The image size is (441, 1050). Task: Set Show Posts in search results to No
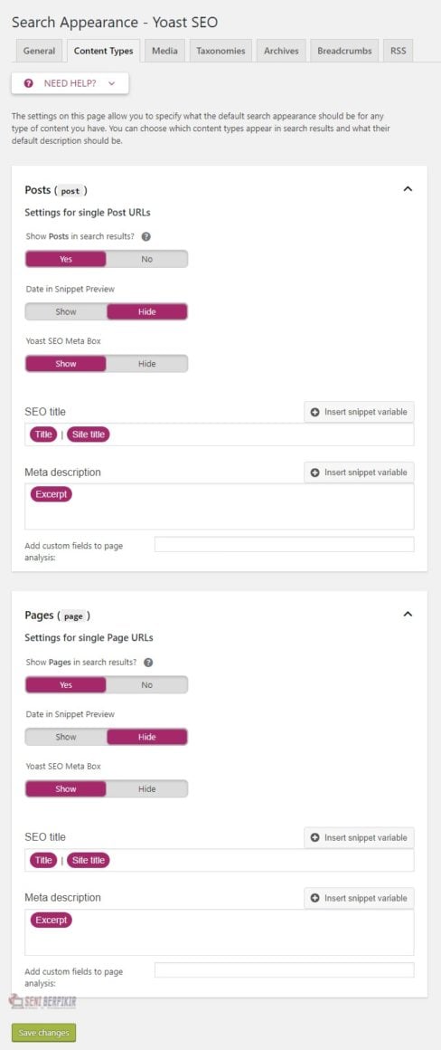pos(147,259)
